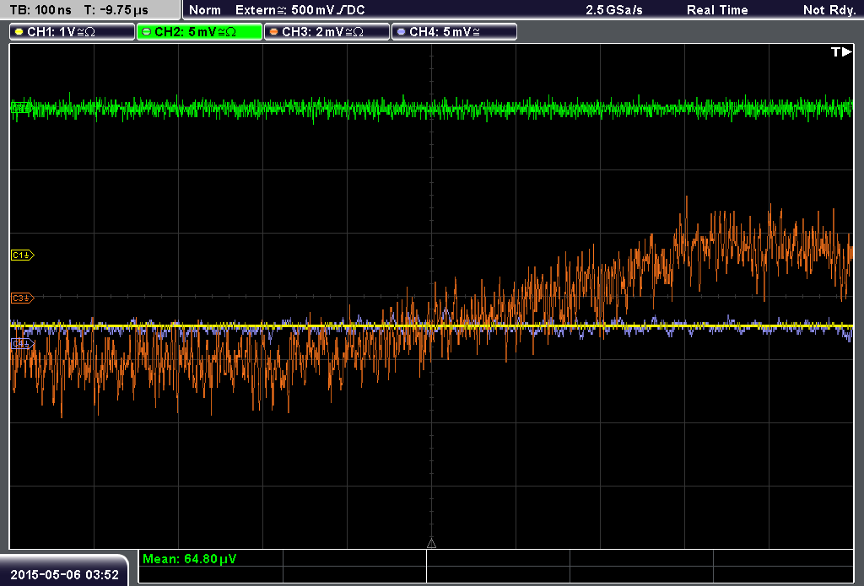Click the C3 ground level marker
This screenshot has width=864, height=586.
click(x=23, y=298)
